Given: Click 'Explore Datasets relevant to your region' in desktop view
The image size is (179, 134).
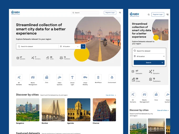Looking at the screenshot, I should (x=34, y=39).
